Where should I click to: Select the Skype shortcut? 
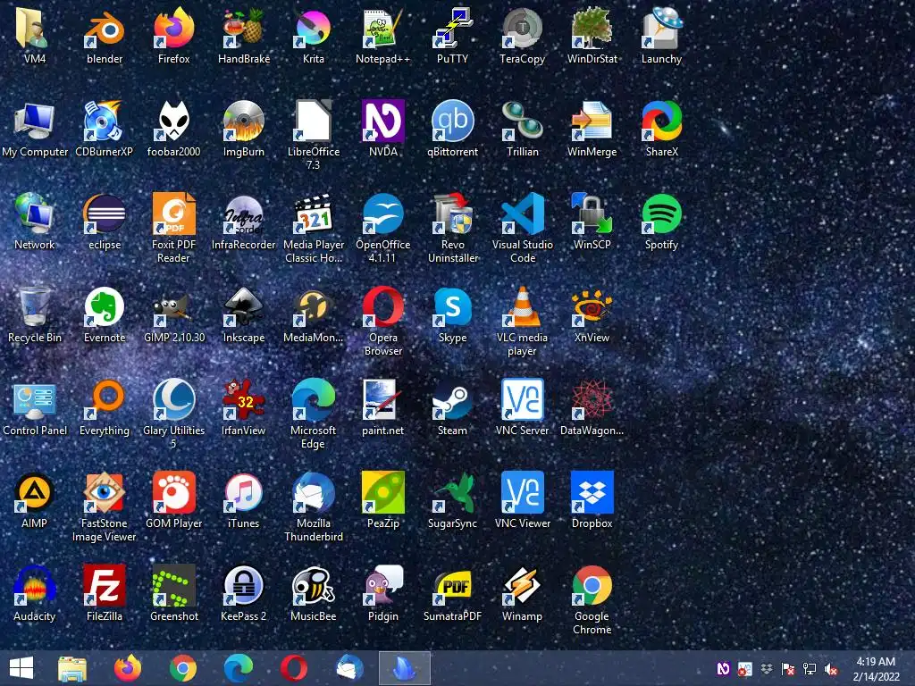[452, 307]
